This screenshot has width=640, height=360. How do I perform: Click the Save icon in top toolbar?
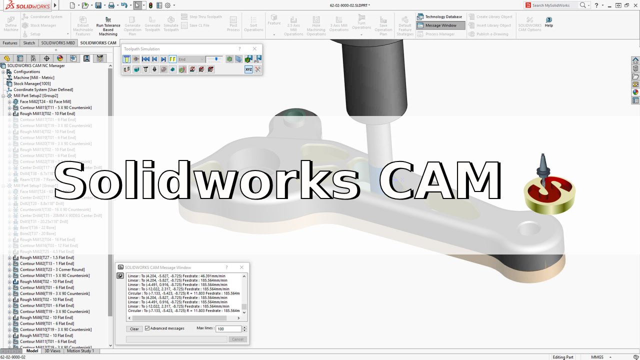(98, 5)
